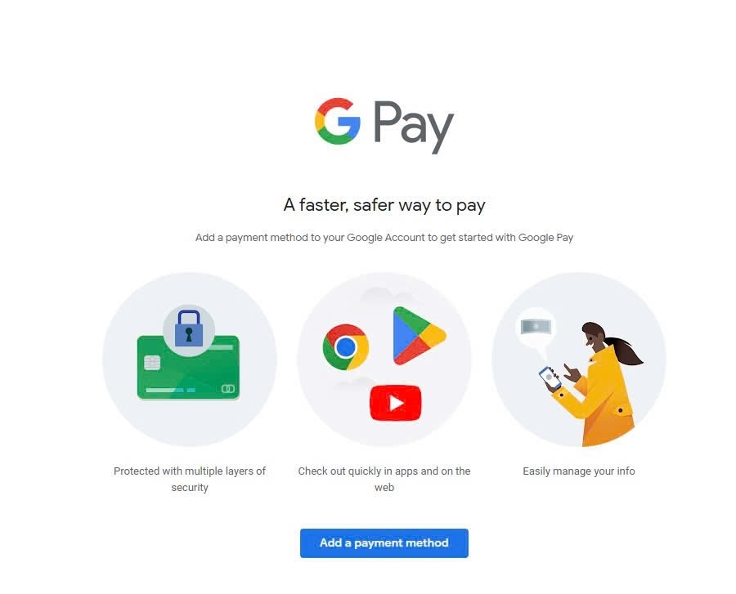Click the Google Play store icon
Image resolution: width=736 pixels, height=594 pixels.
pos(419,336)
